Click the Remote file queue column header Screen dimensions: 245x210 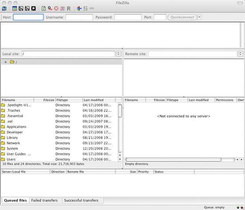[91, 172]
